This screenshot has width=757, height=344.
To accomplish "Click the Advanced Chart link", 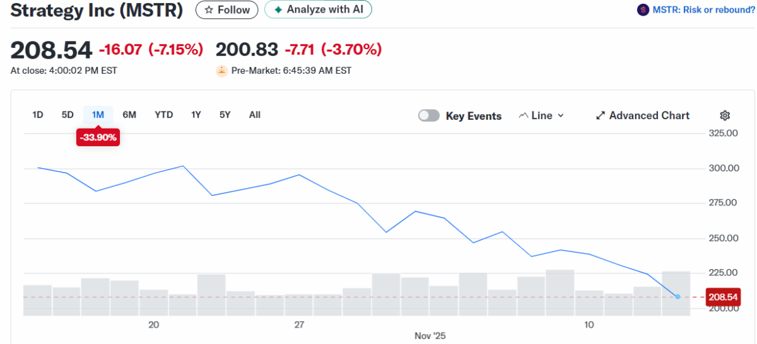I will [649, 116].
